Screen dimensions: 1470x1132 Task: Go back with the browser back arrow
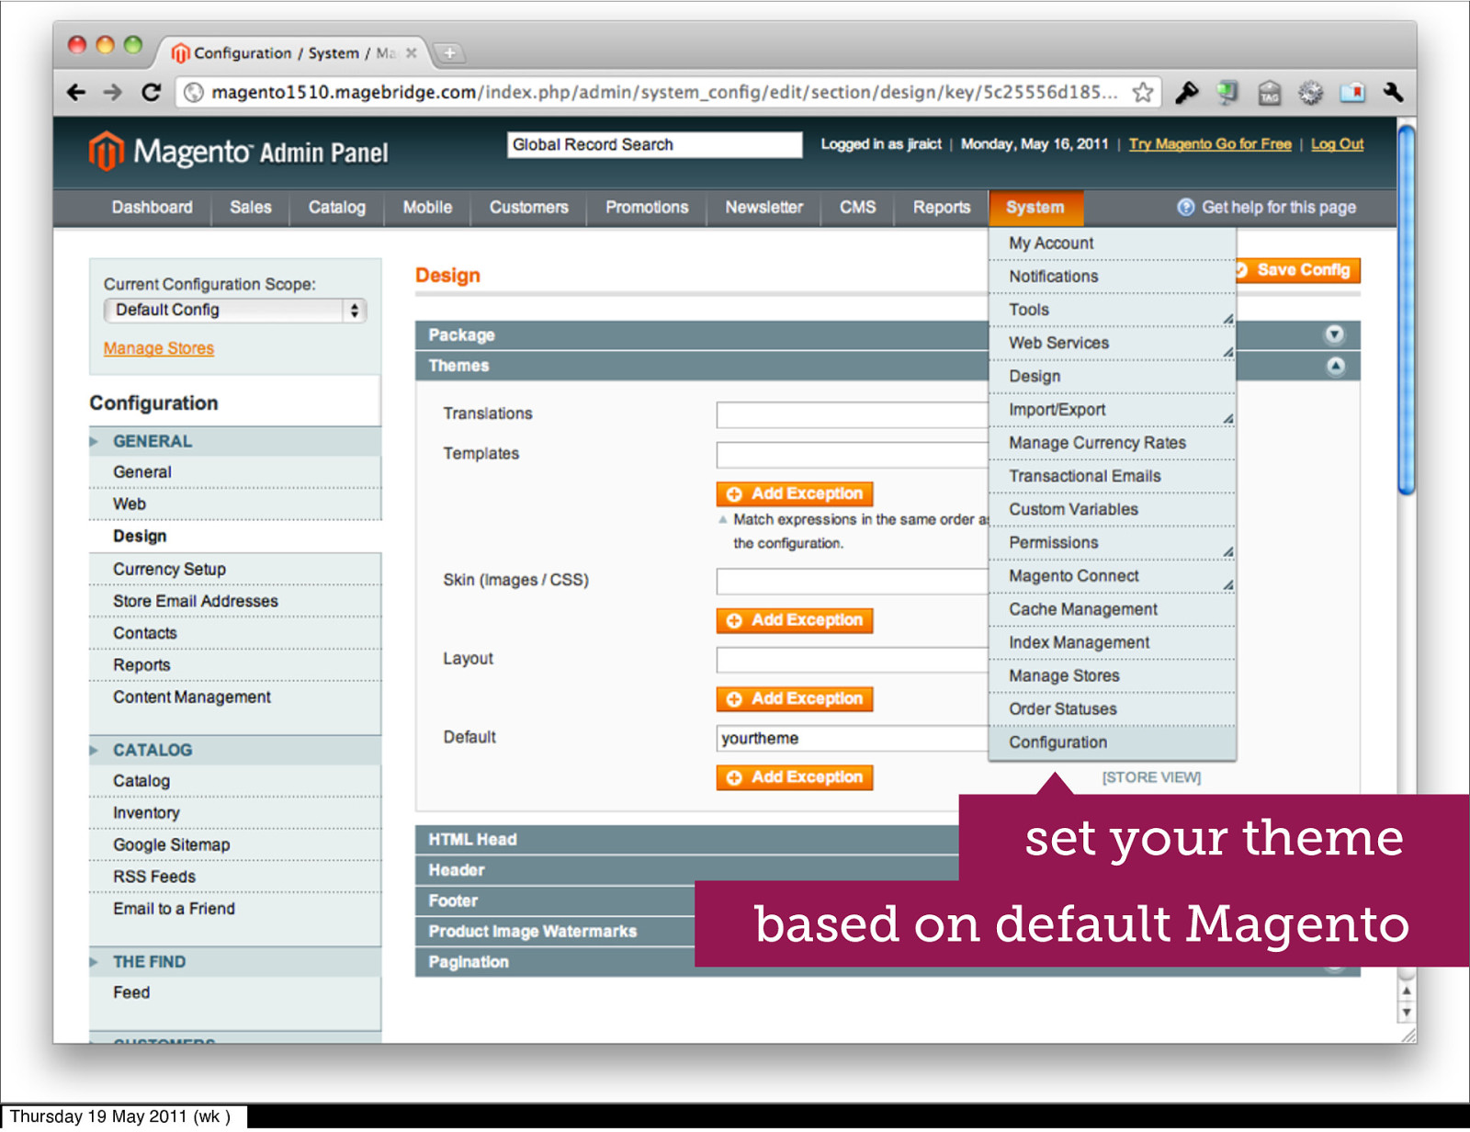[x=76, y=92]
